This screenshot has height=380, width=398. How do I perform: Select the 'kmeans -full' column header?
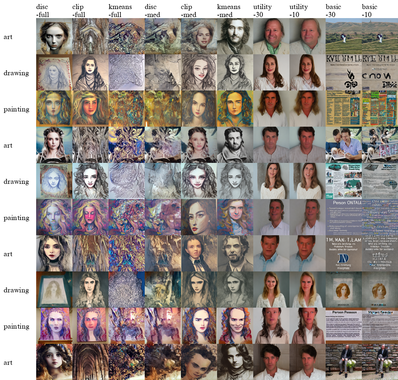pyautogui.click(x=120, y=10)
